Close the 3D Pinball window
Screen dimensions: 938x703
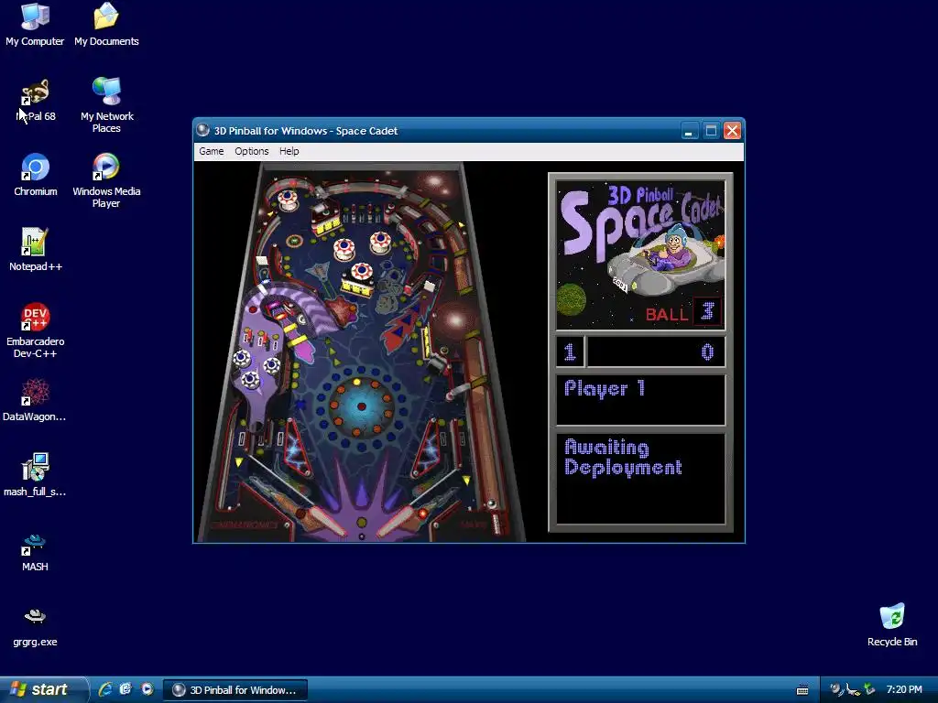point(732,131)
